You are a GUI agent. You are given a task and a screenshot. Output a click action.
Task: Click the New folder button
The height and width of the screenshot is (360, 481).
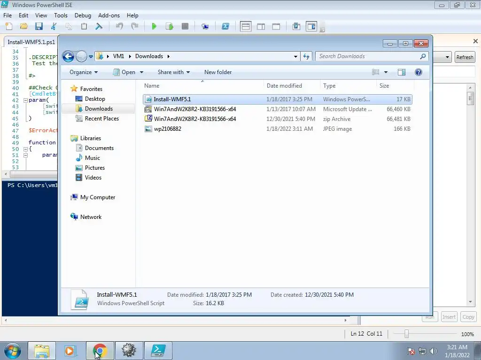pyautogui.click(x=218, y=72)
